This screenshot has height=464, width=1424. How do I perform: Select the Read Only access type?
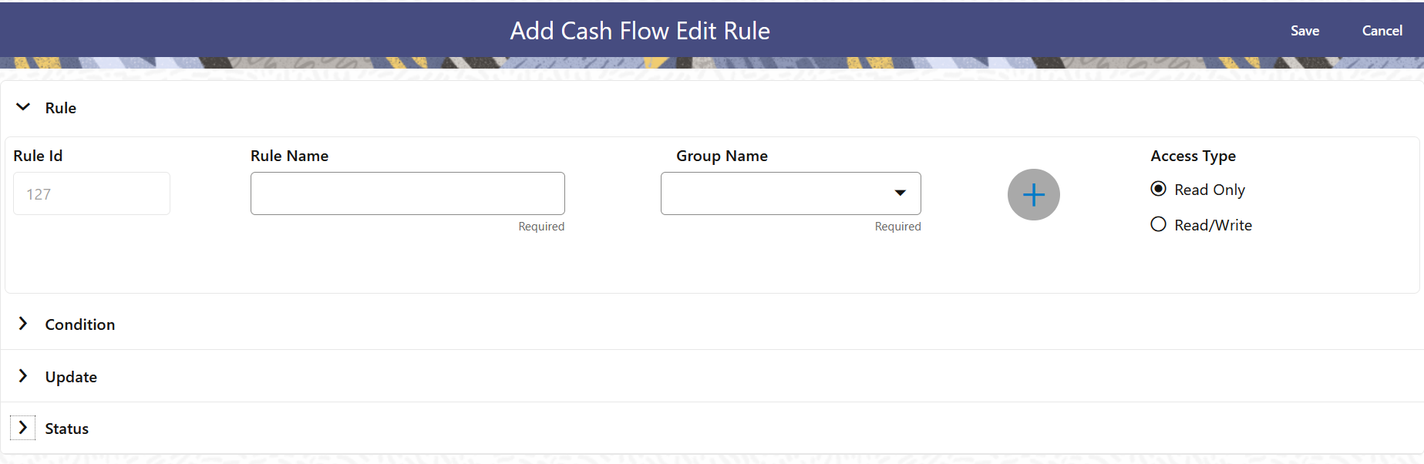(1159, 189)
